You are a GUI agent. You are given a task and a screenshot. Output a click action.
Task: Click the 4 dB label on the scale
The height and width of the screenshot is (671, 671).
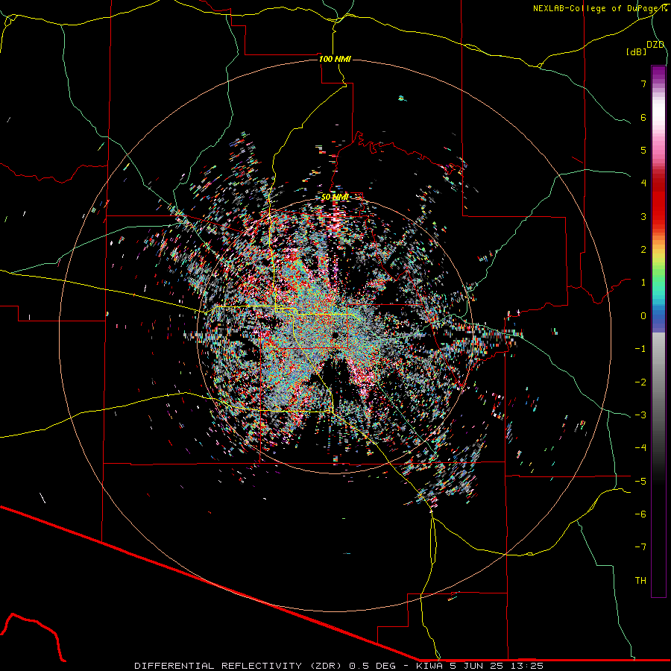pos(643,183)
